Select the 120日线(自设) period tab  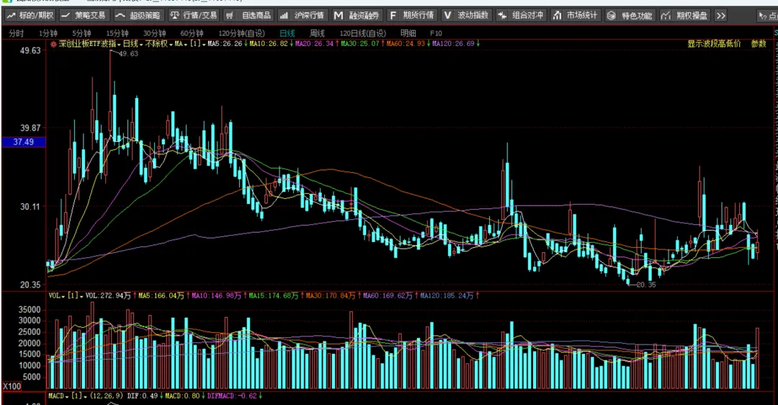click(x=362, y=33)
